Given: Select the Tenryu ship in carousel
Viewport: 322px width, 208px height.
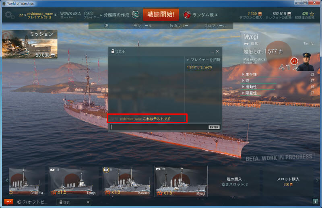Looking at the screenshot, I should 73,181.
